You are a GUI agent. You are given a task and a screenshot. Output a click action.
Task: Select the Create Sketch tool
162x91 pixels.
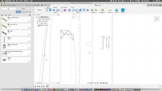point(47,10)
